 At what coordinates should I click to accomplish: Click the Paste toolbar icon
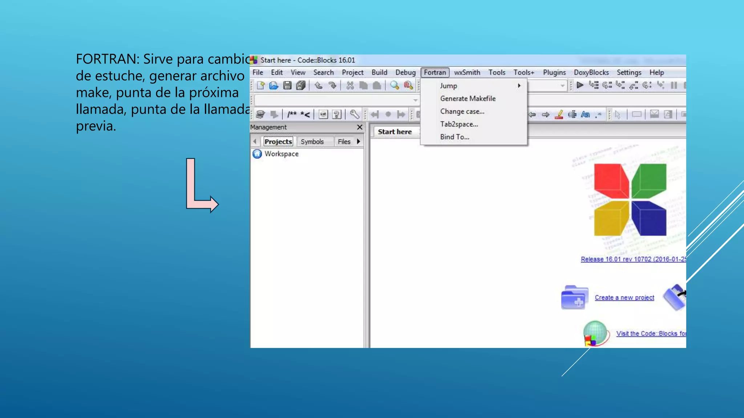click(x=377, y=85)
